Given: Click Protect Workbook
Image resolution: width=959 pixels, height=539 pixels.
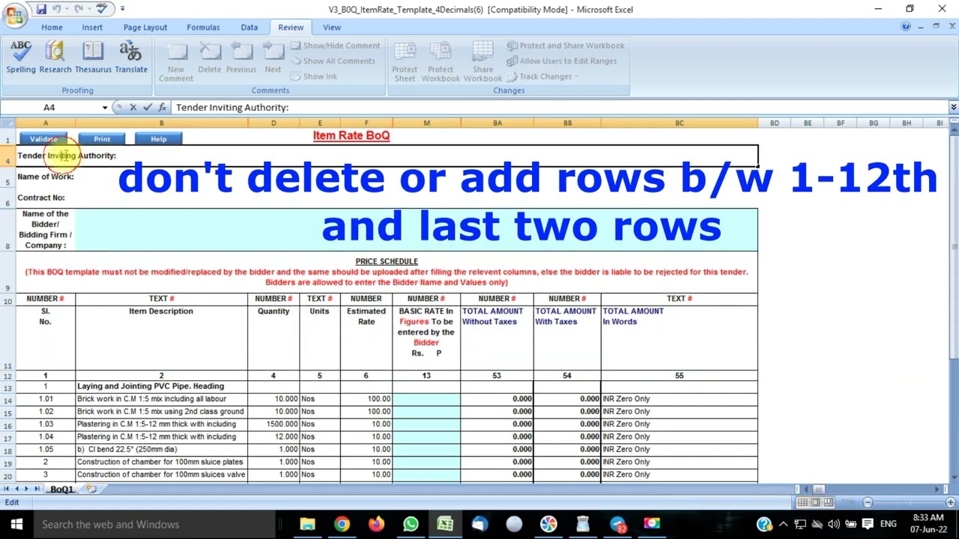Looking at the screenshot, I should 441,61.
